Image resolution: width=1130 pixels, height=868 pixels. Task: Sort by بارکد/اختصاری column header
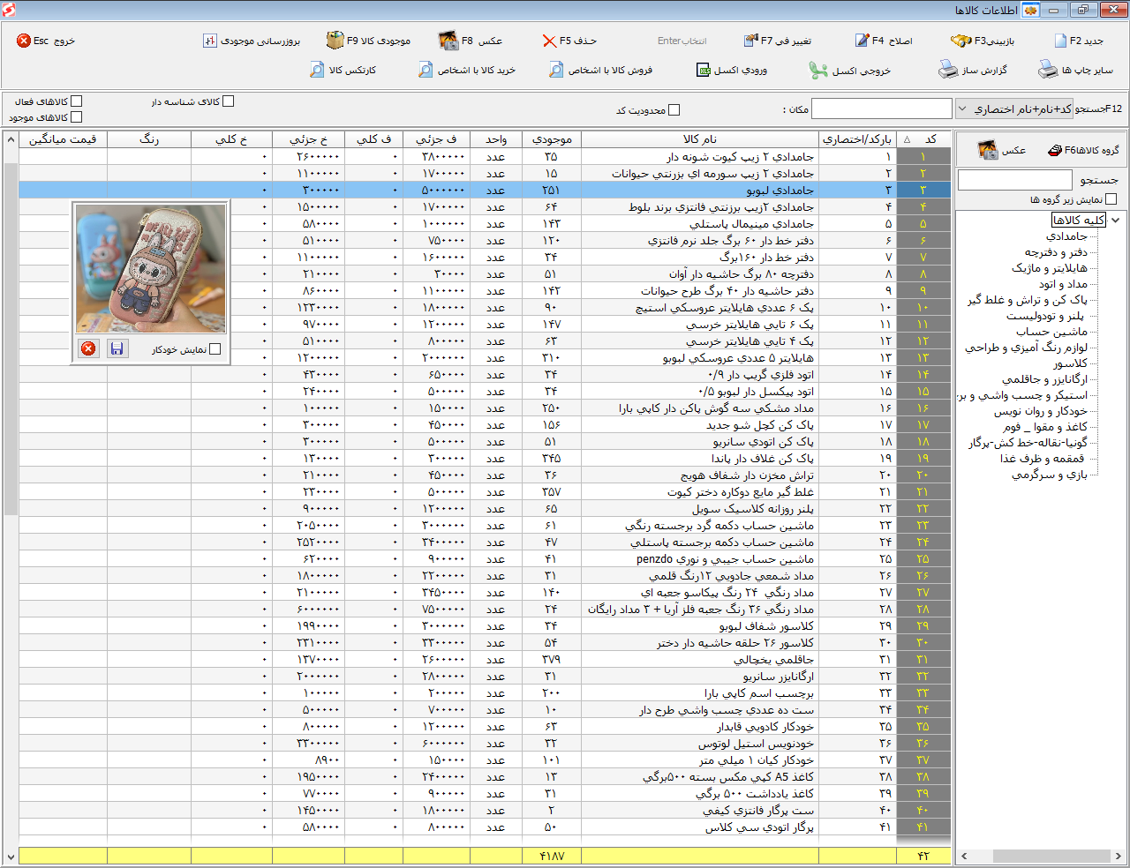pyautogui.click(x=857, y=139)
